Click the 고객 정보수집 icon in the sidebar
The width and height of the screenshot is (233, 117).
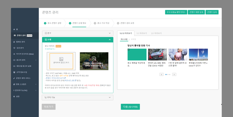coord(14,72)
